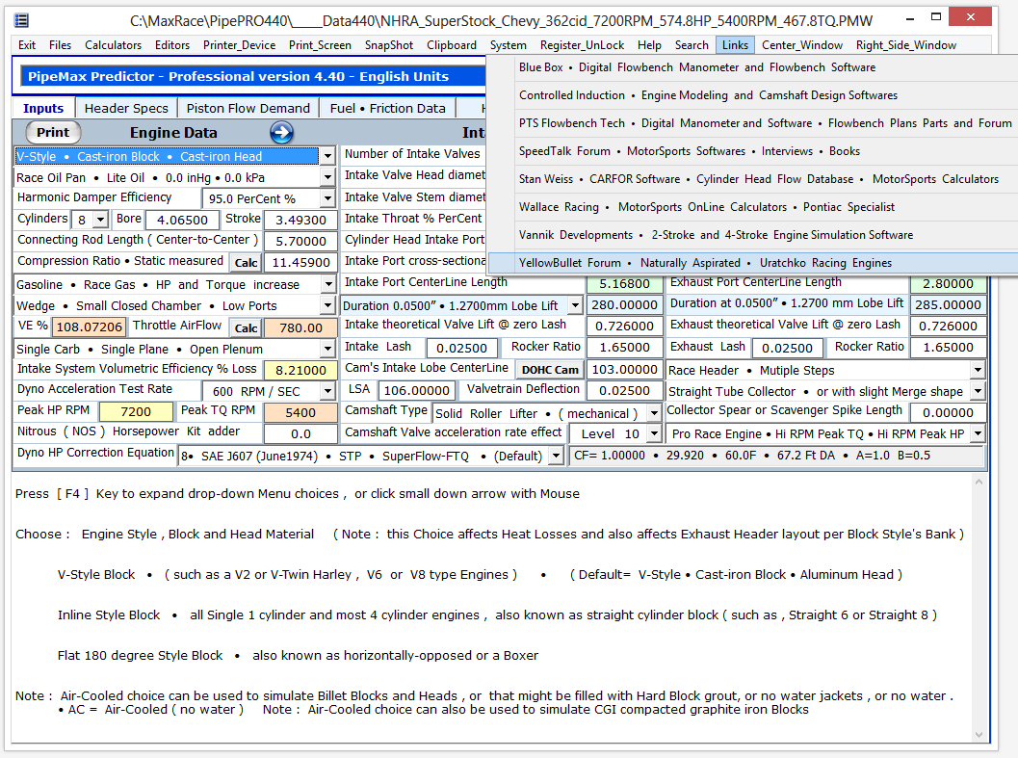Click Connecting Rod Length field

pyautogui.click(x=300, y=241)
